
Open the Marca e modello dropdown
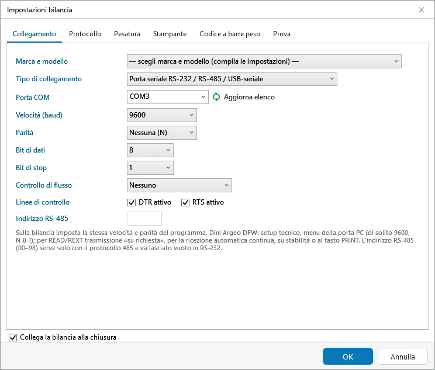264,61
